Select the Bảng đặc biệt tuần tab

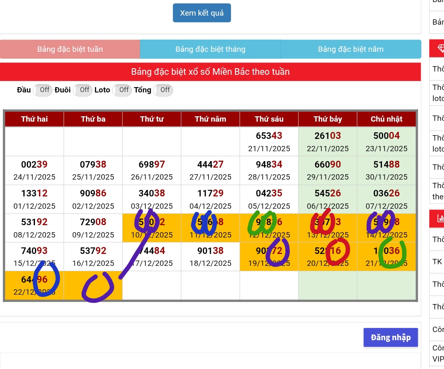point(70,49)
